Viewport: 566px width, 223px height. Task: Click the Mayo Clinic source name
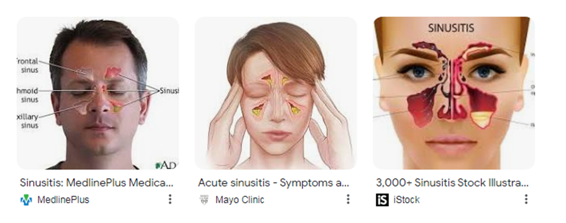(x=240, y=200)
